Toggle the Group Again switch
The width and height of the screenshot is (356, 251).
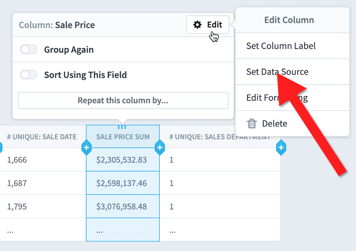(29, 49)
